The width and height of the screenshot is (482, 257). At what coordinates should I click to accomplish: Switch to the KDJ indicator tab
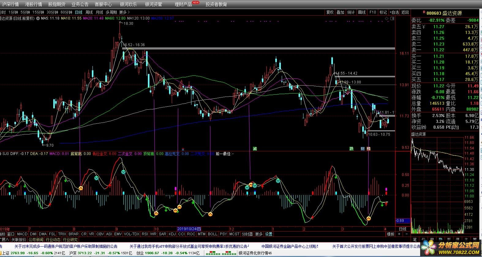coord(172,234)
